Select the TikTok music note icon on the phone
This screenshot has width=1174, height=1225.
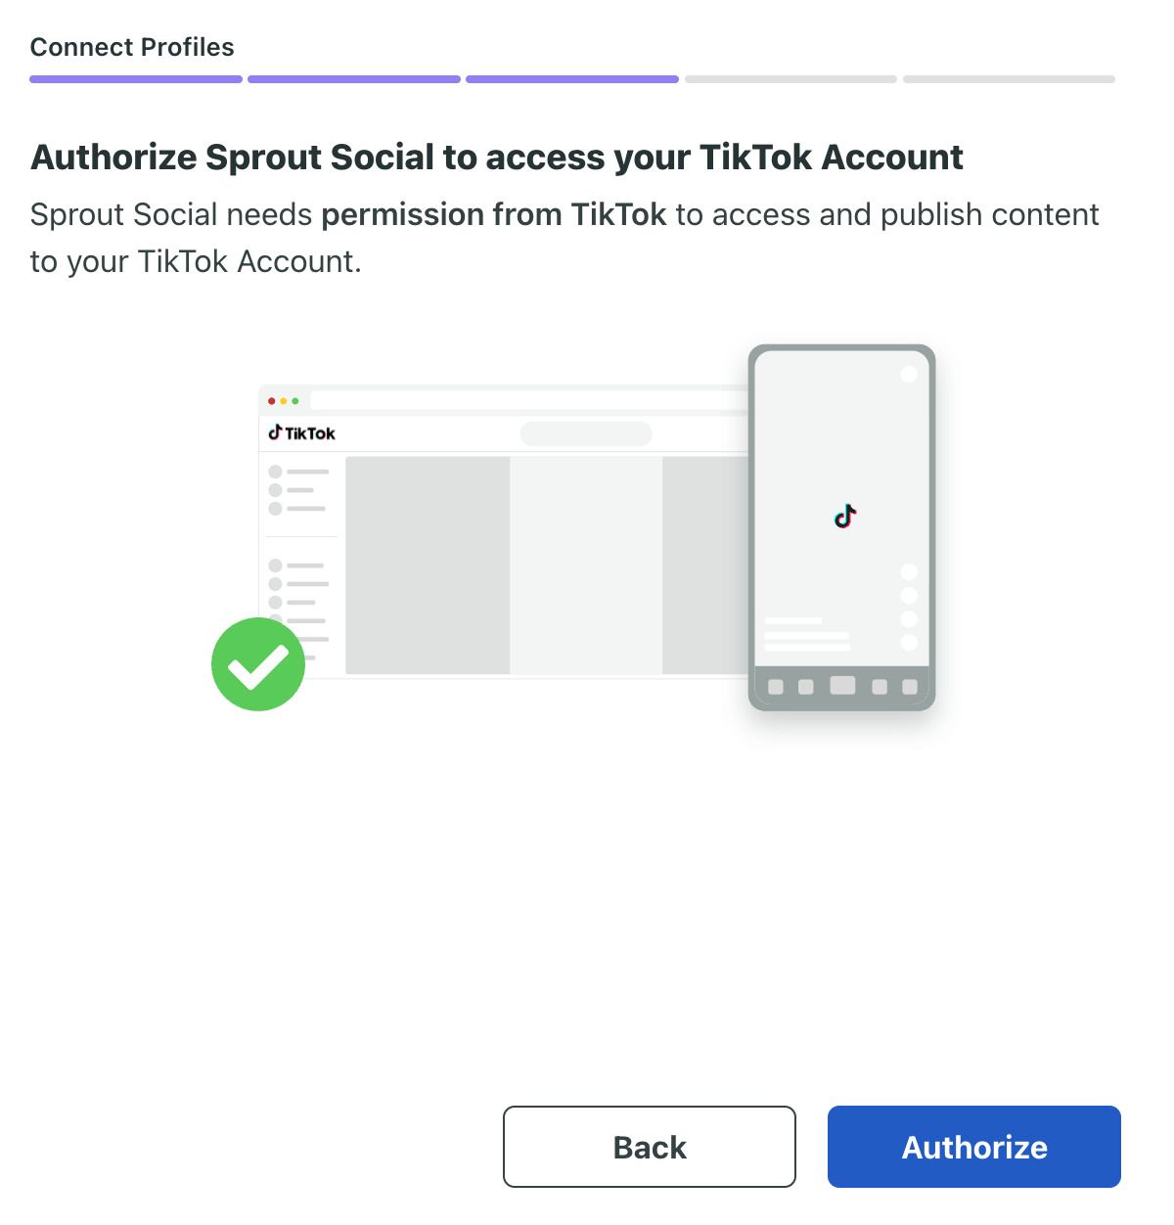click(x=843, y=517)
